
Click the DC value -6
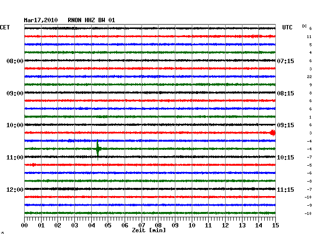[309, 173]
